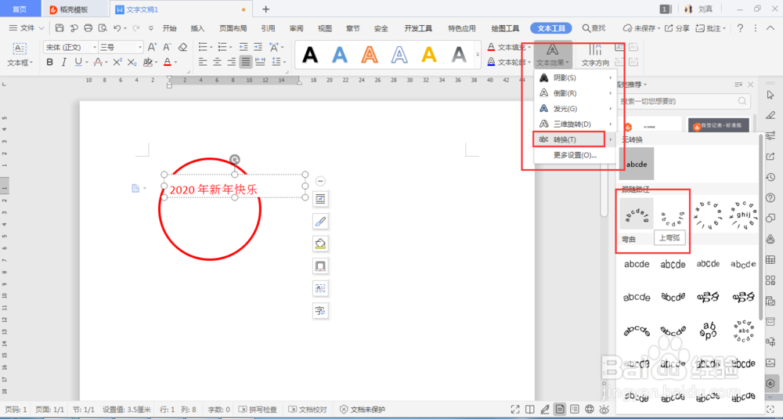The image size is (783, 419).
Task: Switch to the 页面布局 ribbon tab
Action: (233, 28)
